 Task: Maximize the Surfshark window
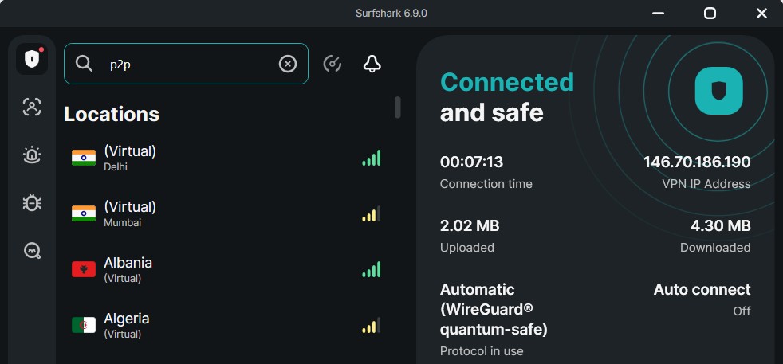(x=710, y=14)
